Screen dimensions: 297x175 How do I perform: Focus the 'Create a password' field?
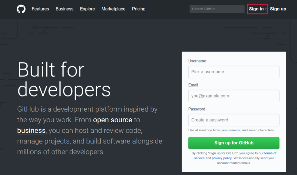coord(234,120)
